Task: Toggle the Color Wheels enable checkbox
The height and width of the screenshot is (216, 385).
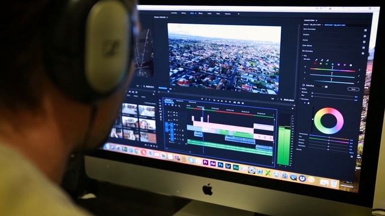Action: click(363, 47)
